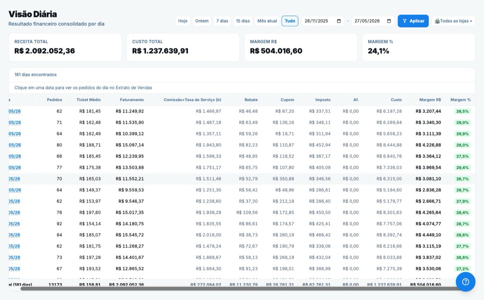Open the start date calendar picker icon
The height and width of the screenshot is (300, 484).
[339, 21]
